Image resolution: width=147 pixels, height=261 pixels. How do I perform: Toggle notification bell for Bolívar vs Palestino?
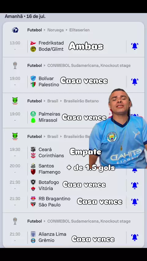[x=135, y=82]
